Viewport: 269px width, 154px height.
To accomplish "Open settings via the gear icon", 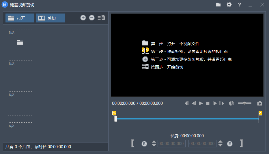I will tap(229, 5).
